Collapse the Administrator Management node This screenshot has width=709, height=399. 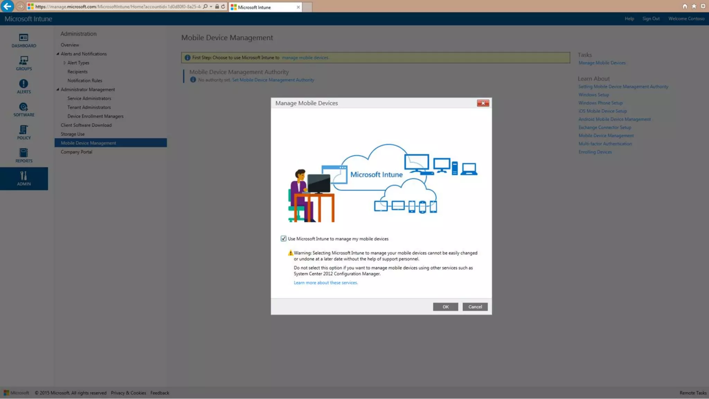58,89
